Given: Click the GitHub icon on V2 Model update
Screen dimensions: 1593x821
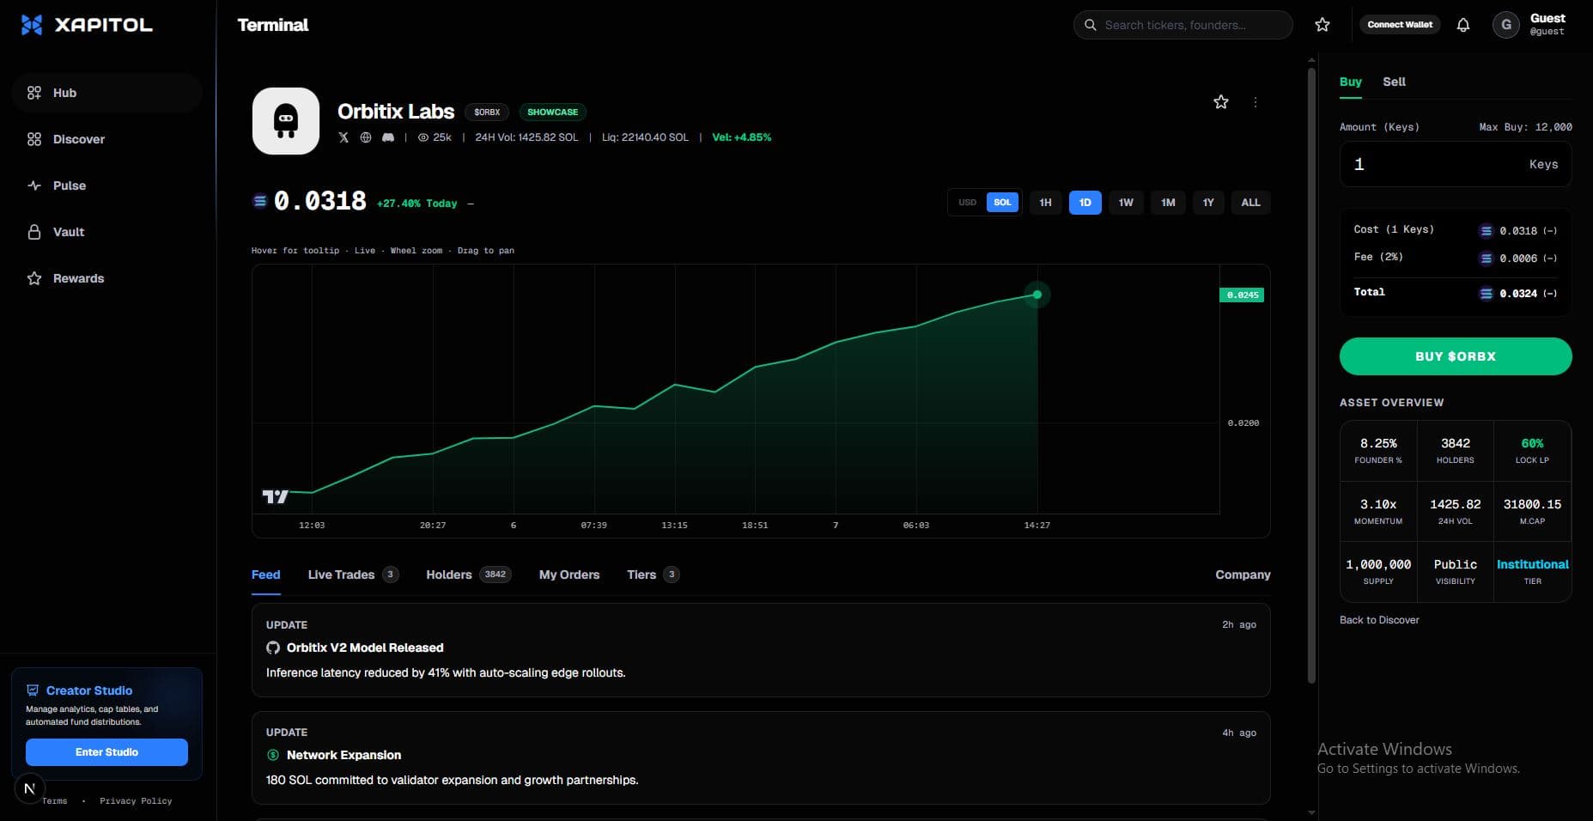Looking at the screenshot, I should pyautogui.click(x=273, y=648).
